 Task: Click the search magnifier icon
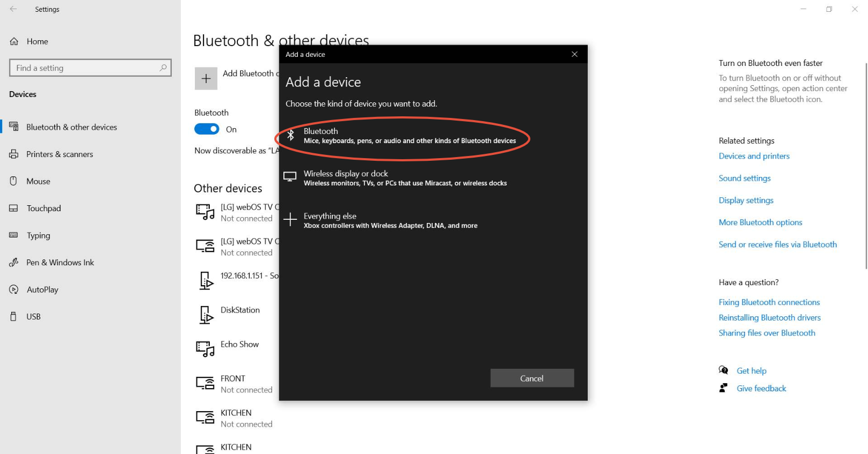163,68
